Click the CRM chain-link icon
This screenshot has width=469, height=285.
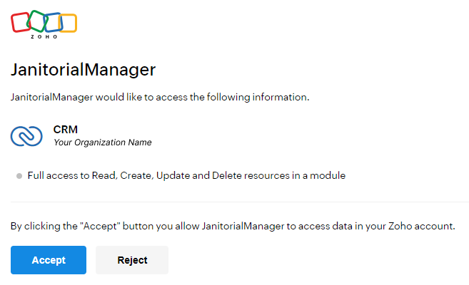(26, 135)
